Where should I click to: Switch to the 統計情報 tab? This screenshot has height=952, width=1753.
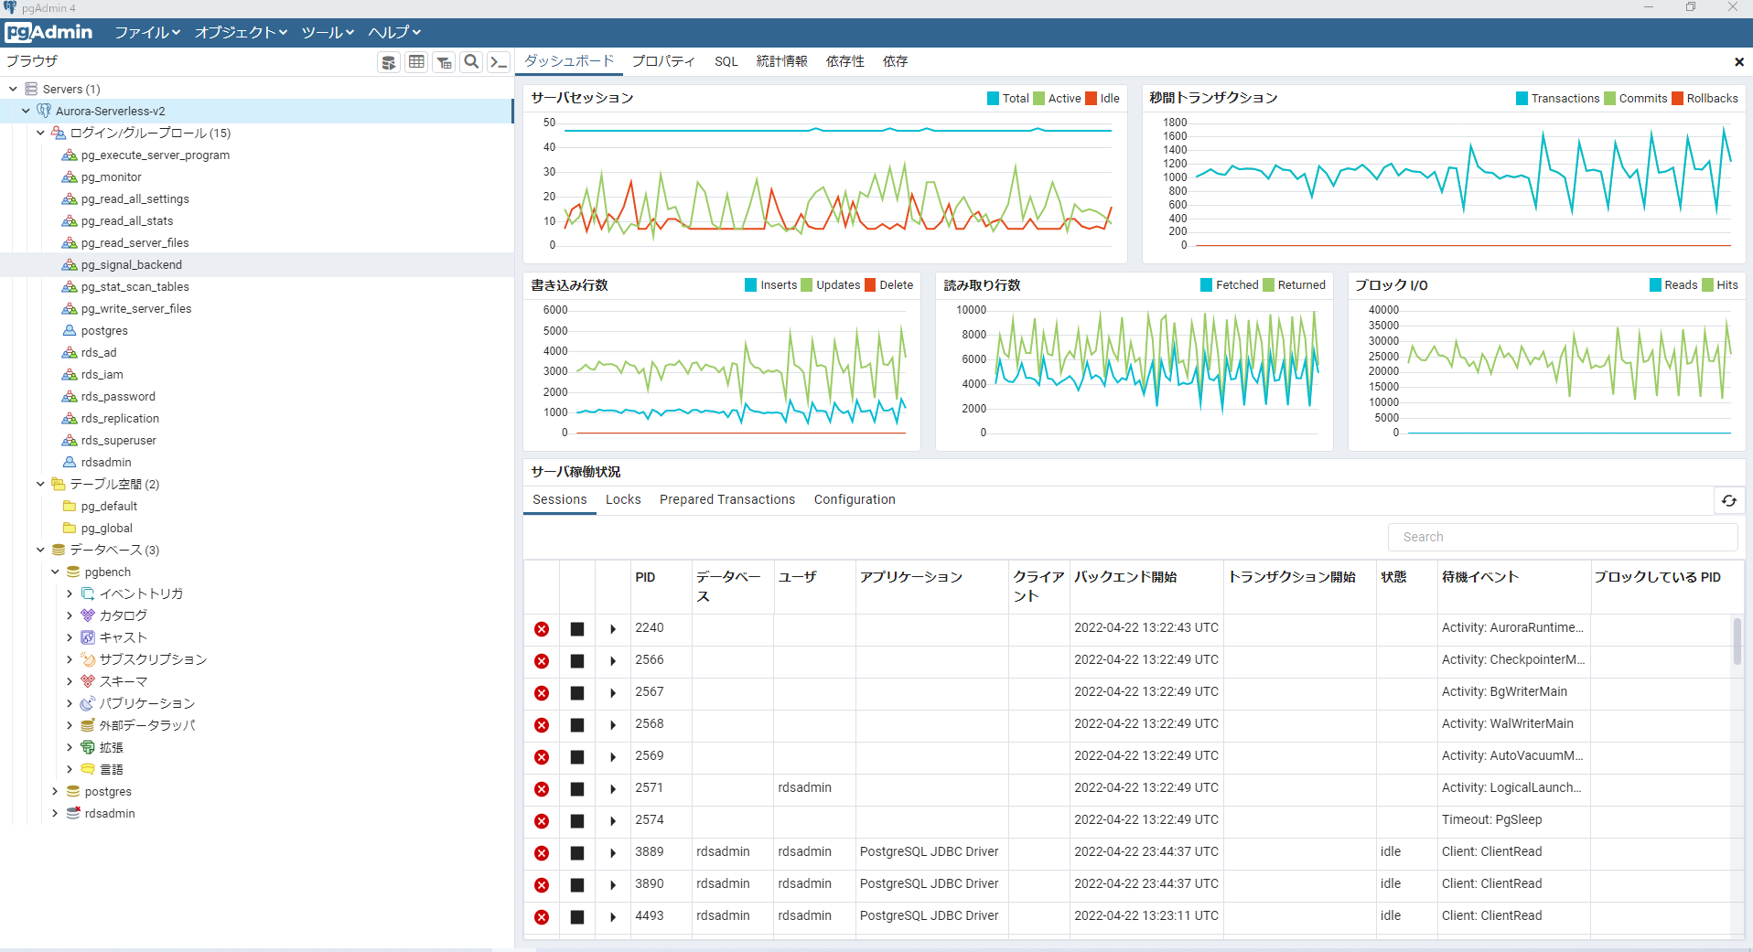pyautogui.click(x=782, y=61)
